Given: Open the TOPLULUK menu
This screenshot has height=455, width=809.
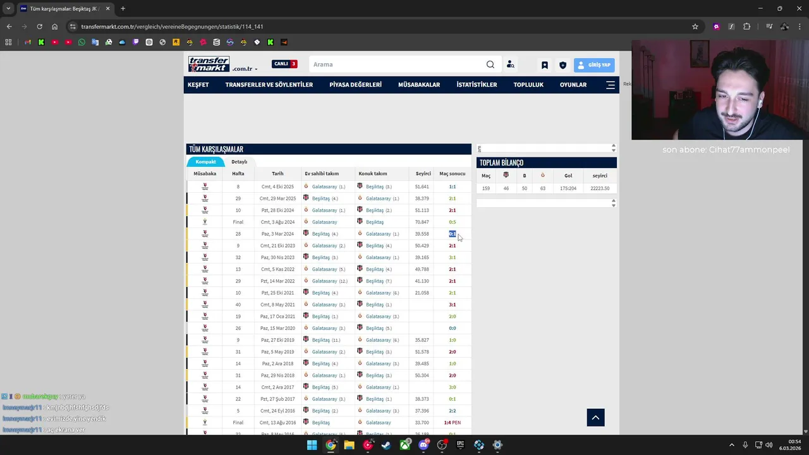Looking at the screenshot, I should (528, 85).
